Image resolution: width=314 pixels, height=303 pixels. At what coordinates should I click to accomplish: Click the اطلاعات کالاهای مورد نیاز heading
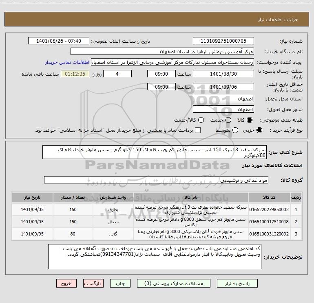pos(272,166)
